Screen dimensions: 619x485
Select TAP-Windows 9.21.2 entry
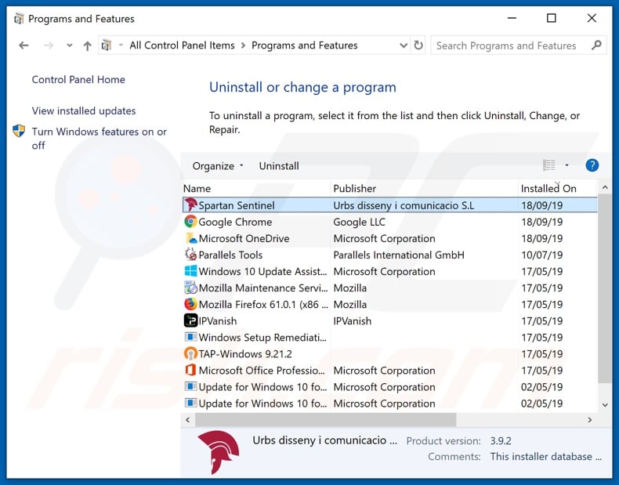point(245,354)
